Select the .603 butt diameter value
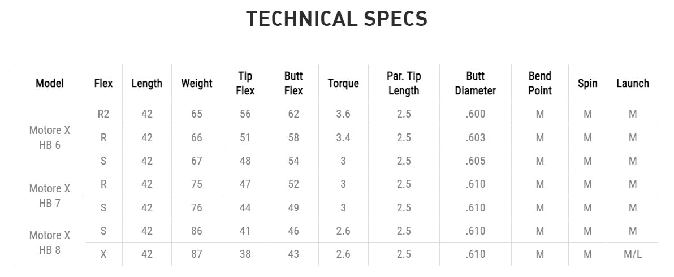This screenshot has width=674, height=277. click(475, 137)
